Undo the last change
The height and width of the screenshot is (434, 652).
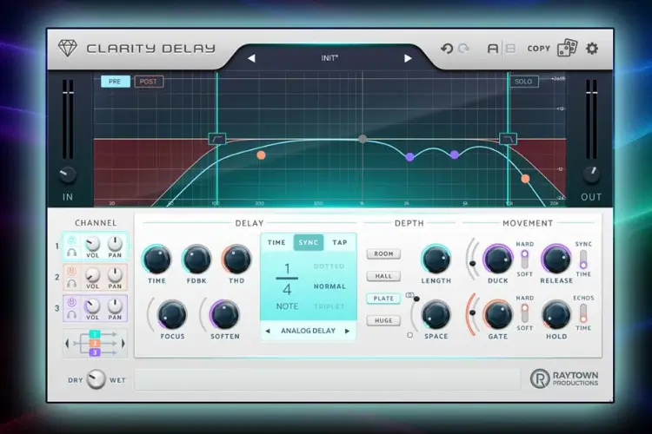[447, 49]
